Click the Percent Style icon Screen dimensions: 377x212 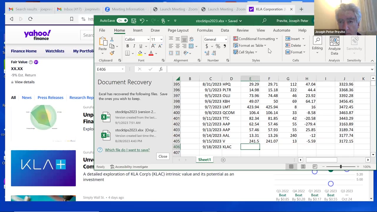point(218,46)
